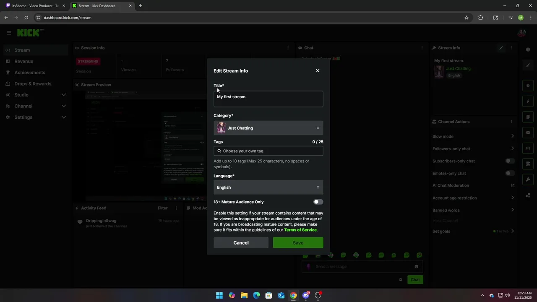
Task: Click the stream Title text field
Action: [268, 99]
